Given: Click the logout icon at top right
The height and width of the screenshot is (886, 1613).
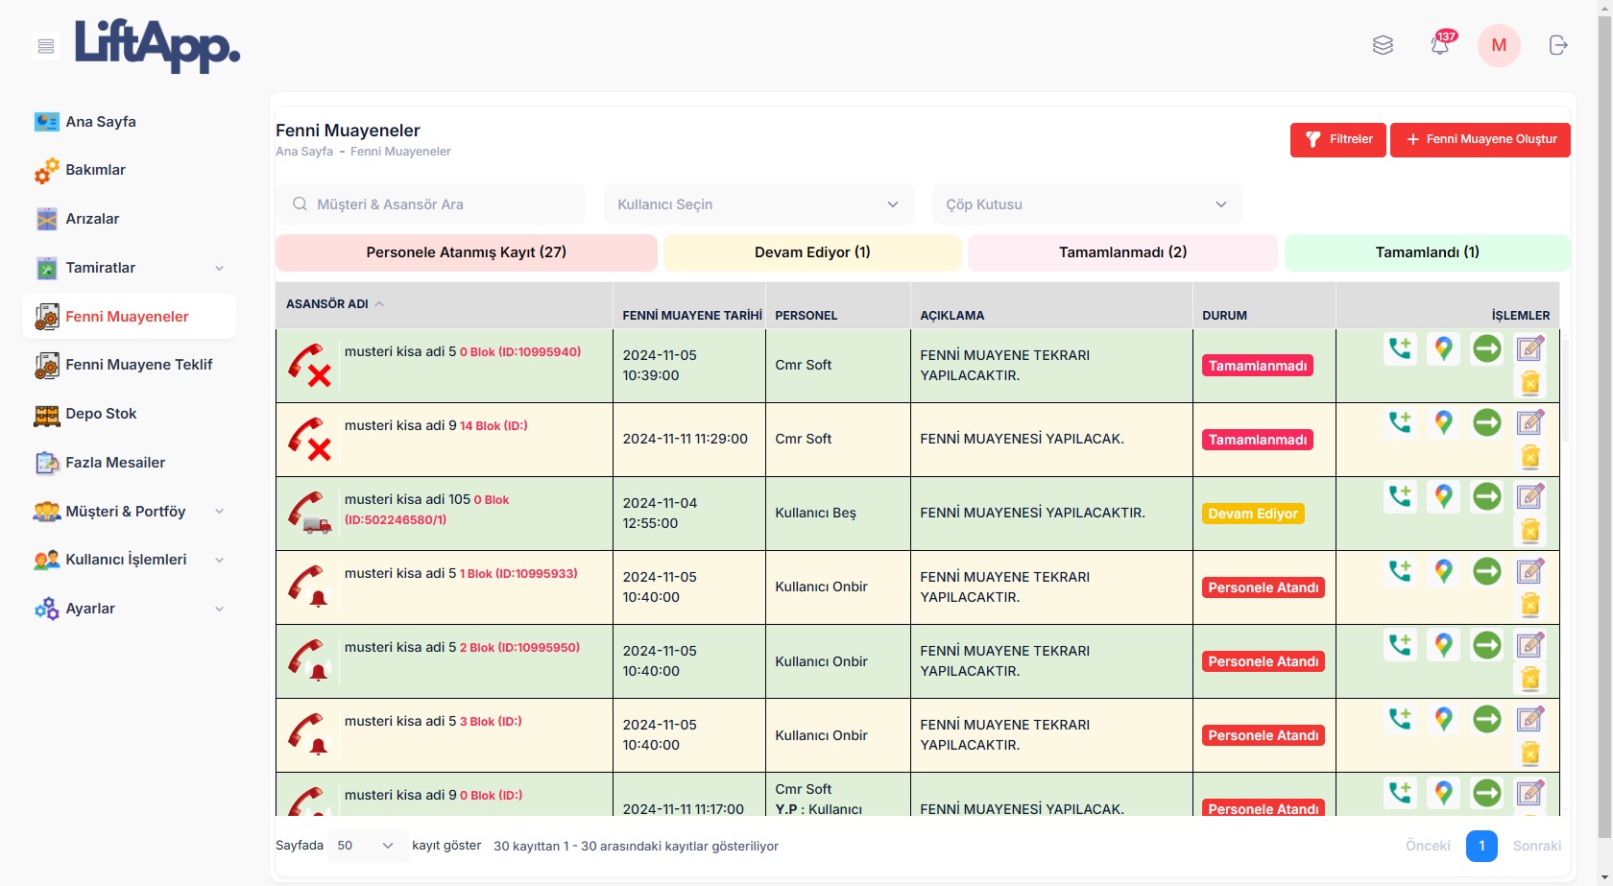Looking at the screenshot, I should [x=1557, y=45].
